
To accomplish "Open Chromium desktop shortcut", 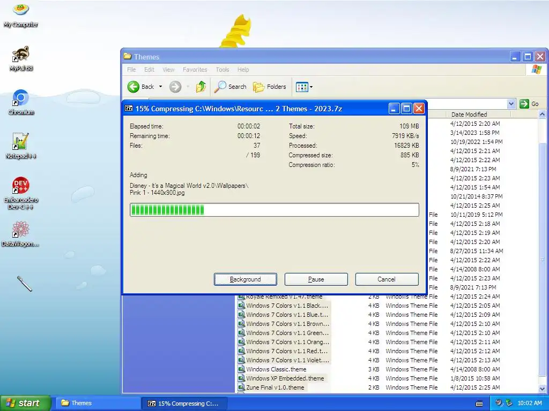I will [21, 102].
